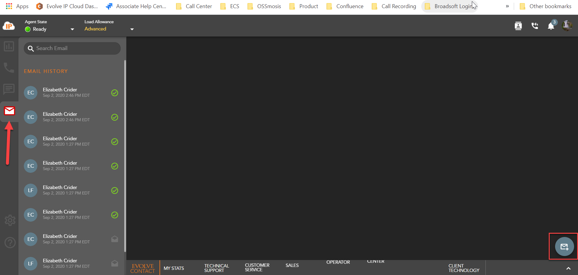Click the compose new email button
This screenshot has width=578, height=275.
pos(564,247)
